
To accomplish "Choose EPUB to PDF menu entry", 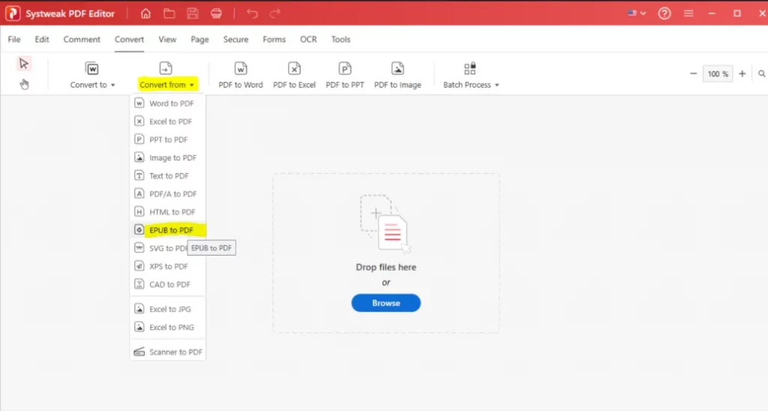I will coord(168,229).
